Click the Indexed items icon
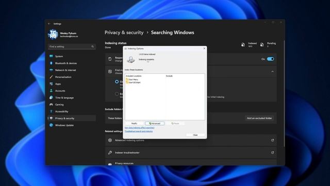Image resolution: width=330 pixels, height=186 pixels. [243, 44]
